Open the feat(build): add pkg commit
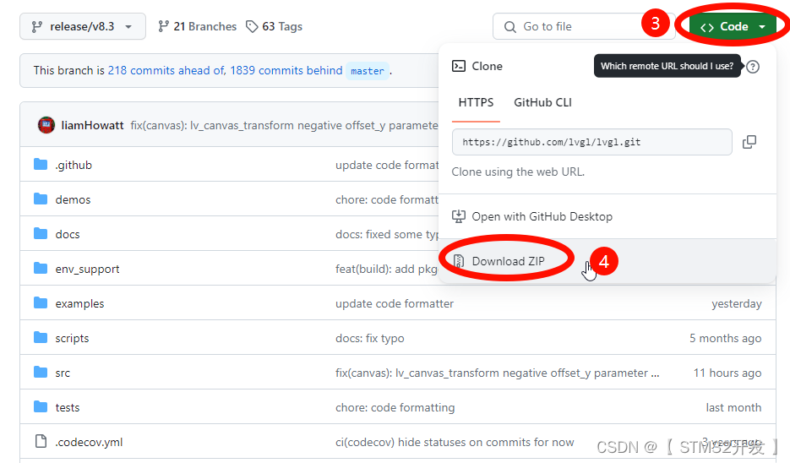 click(387, 269)
